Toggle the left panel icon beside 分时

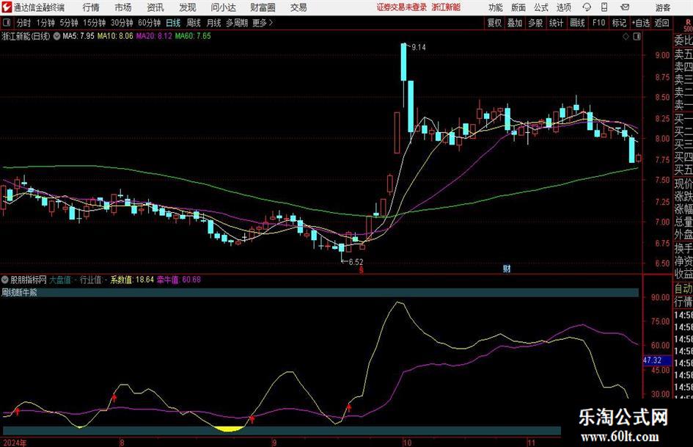point(7,23)
